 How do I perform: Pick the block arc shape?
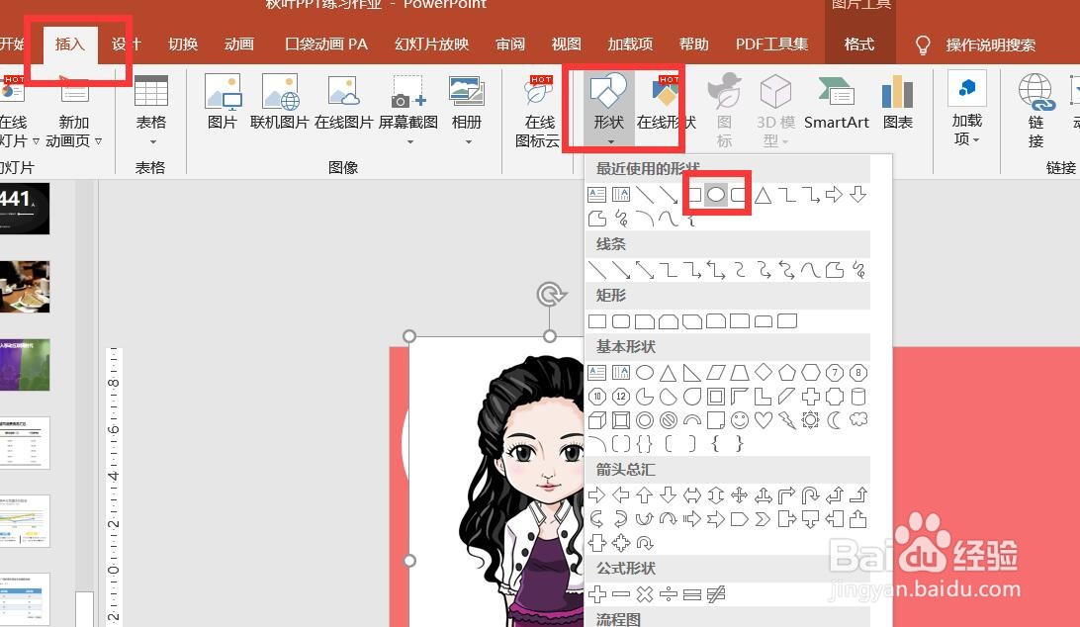(x=691, y=420)
